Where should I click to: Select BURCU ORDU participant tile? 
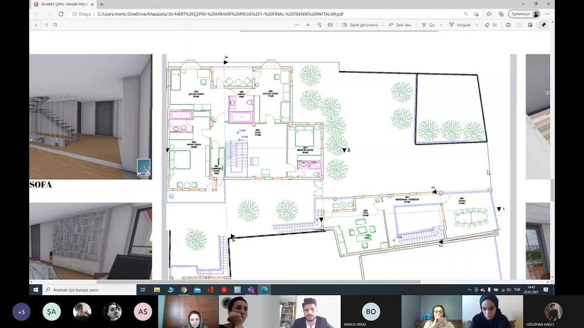(370, 312)
